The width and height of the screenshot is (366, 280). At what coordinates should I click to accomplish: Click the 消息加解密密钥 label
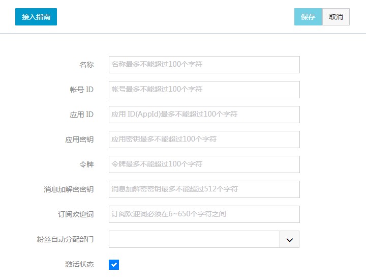click(69, 189)
